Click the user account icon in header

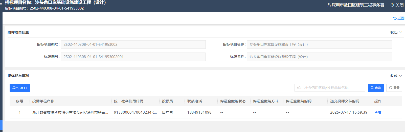(329, 5)
